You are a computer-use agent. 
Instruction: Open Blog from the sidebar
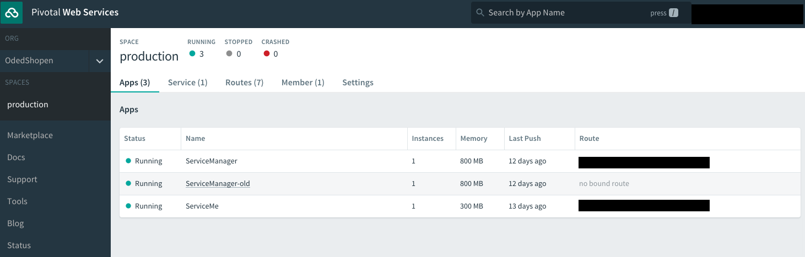pyautogui.click(x=15, y=223)
